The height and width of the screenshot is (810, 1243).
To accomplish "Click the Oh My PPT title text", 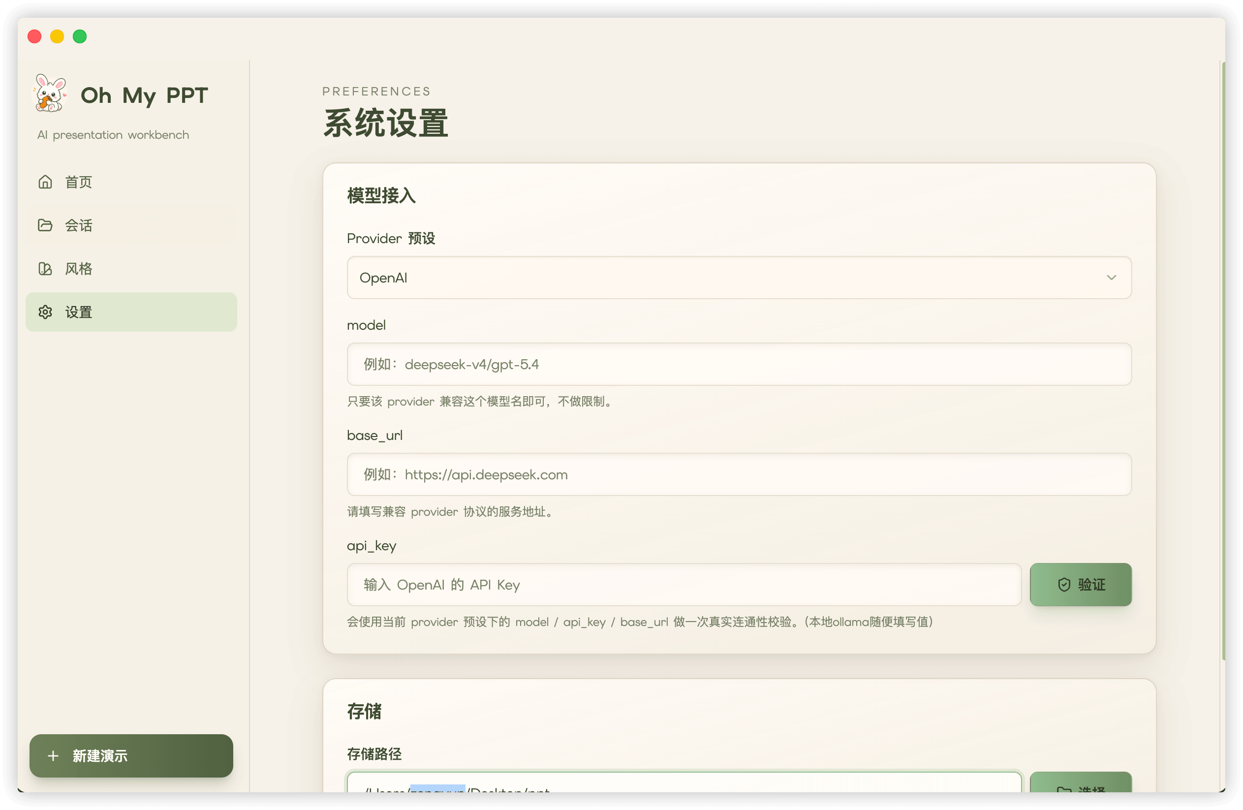I will (145, 95).
